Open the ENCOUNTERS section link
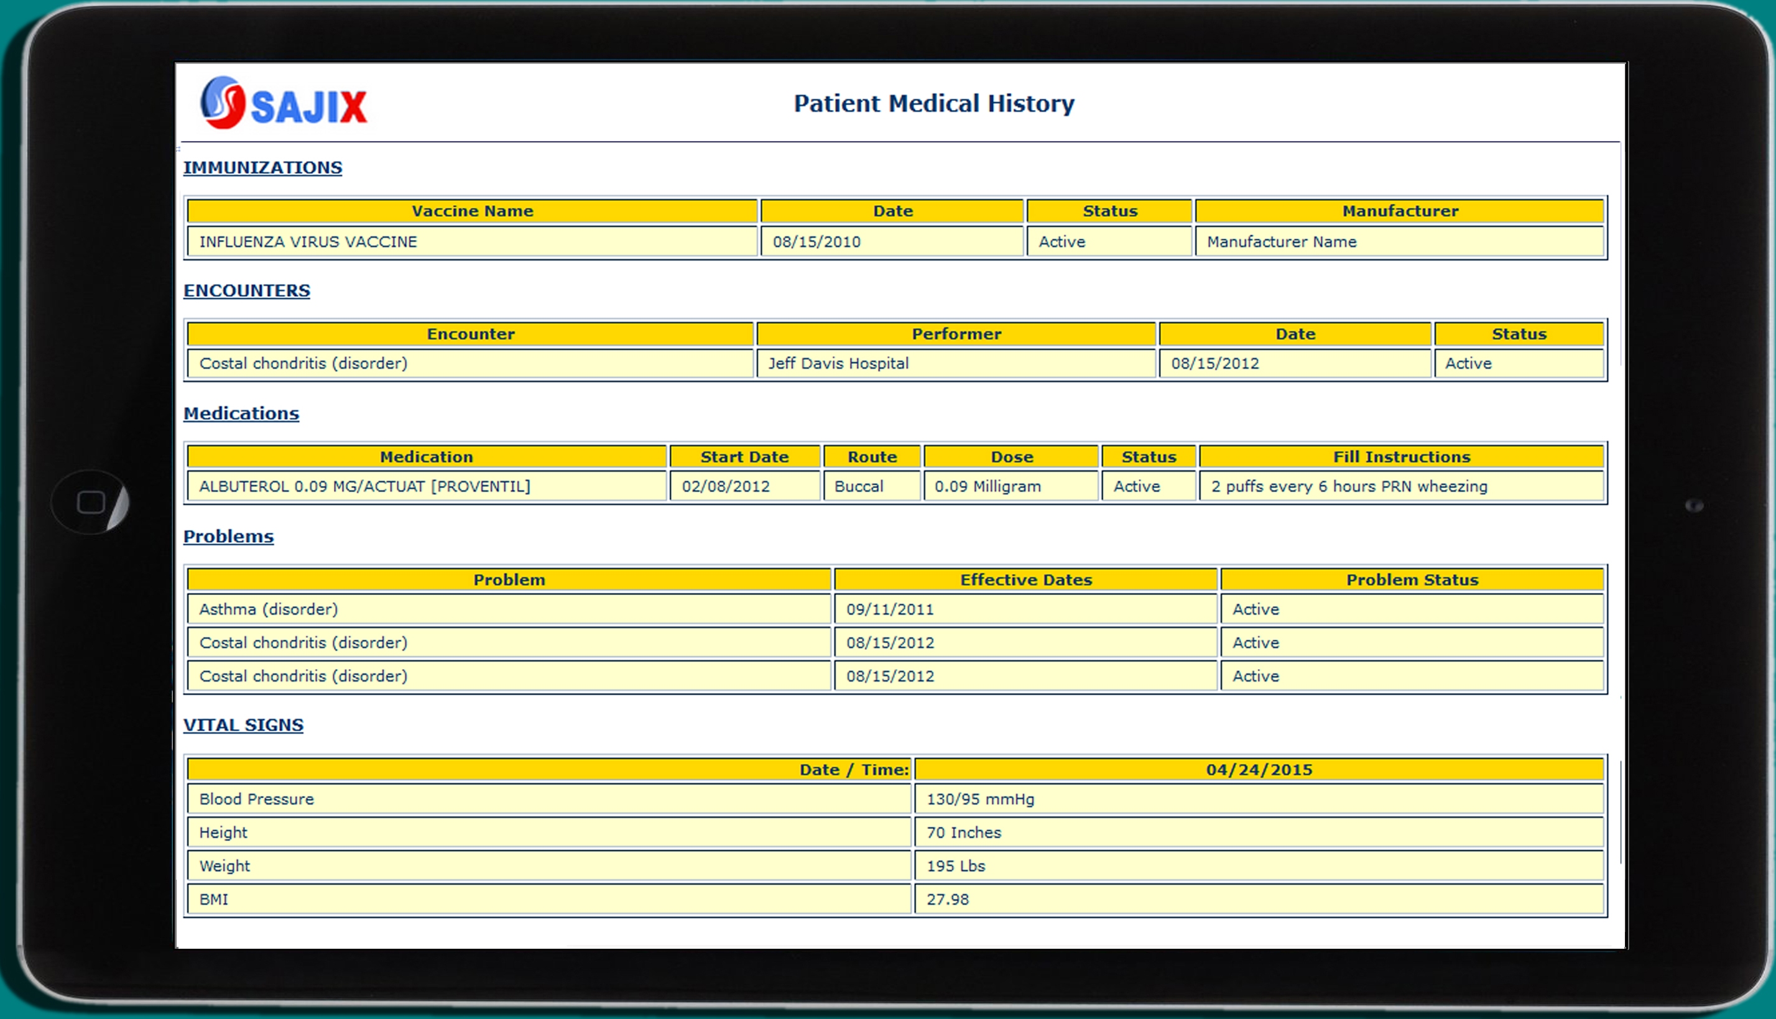The height and width of the screenshot is (1019, 1776). [x=246, y=290]
